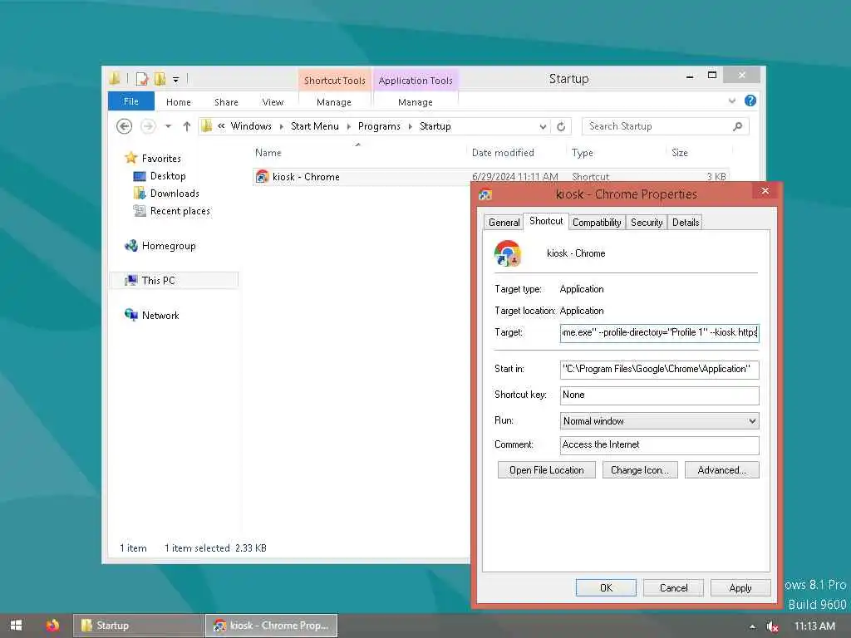The height and width of the screenshot is (638, 851).
Task: Click Change Icon button
Action: tap(640, 470)
